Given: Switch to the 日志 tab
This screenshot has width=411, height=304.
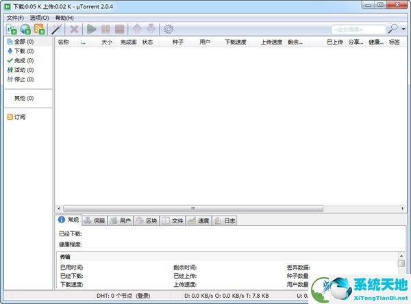Looking at the screenshot, I should click(225, 221).
